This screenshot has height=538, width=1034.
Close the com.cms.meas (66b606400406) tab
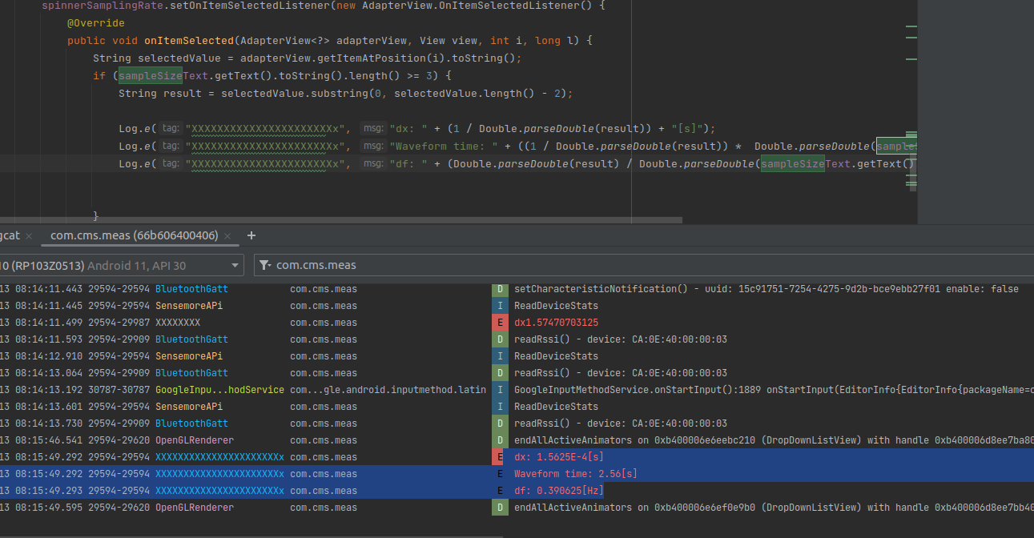coord(229,236)
